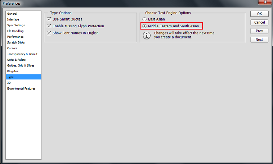Click the info icon beside the changes notice
This screenshot has width=273, height=164.
[x=147, y=35]
